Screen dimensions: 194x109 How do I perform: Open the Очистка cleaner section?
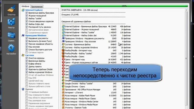coord(11,10)
